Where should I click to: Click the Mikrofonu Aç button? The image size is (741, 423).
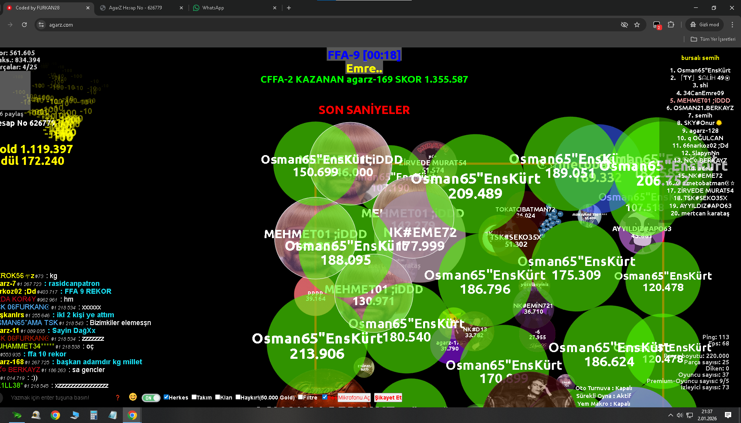(x=354, y=398)
